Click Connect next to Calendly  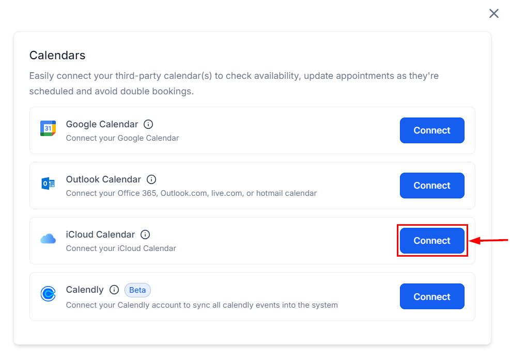click(x=432, y=296)
